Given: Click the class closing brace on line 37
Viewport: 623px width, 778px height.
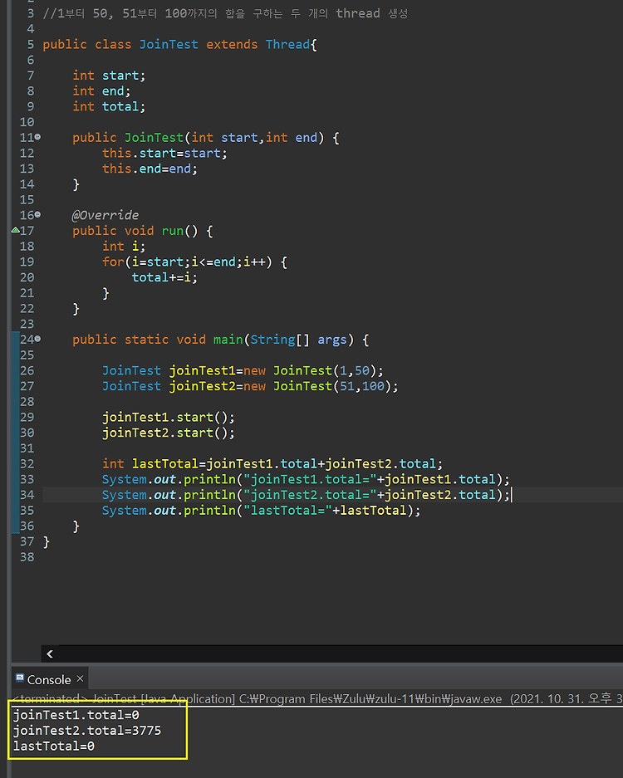Looking at the screenshot, I should pos(47,542).
